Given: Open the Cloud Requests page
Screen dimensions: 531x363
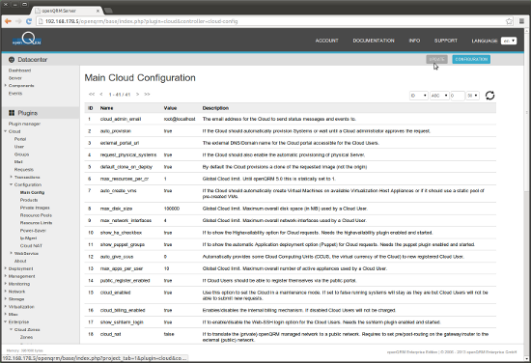Looking at the screenshot, I should 24,169.
